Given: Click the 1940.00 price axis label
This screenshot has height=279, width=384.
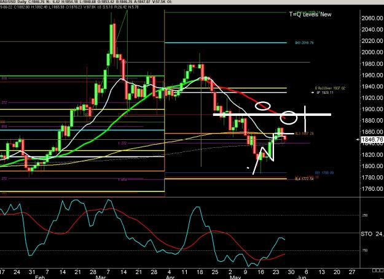Looking at the screenshot, I should tap(372, 86).
